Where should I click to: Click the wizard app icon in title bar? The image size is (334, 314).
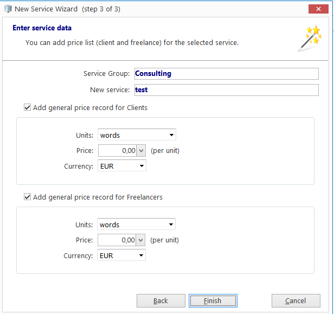pyautogui.click(x=8, y=9)
